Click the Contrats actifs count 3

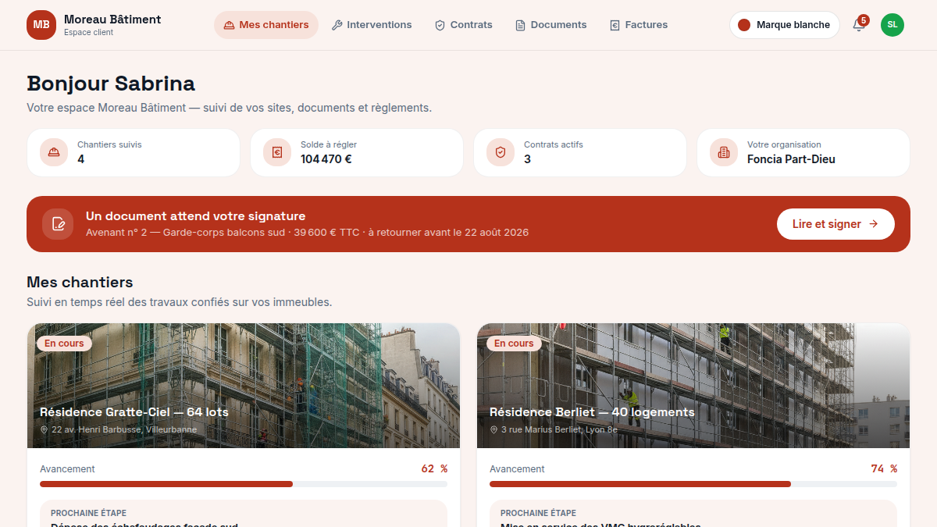[527, 159]
